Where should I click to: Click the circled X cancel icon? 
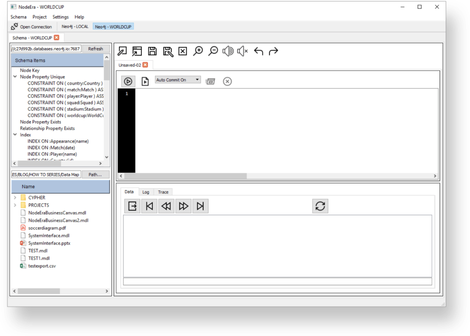point(227,81)
